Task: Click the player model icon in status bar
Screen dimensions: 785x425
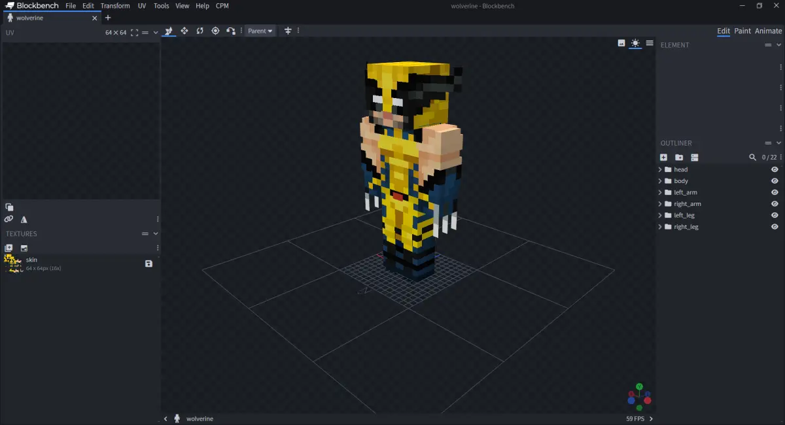Action: (177, 418)
